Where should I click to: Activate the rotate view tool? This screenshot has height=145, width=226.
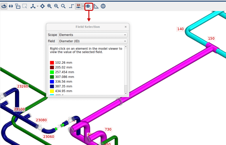pyautogui.click(x=4, y=6)
